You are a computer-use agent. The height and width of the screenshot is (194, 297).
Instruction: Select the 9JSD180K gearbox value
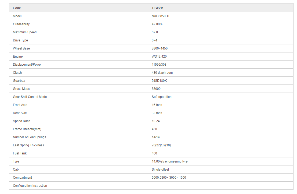click(159, 81)
